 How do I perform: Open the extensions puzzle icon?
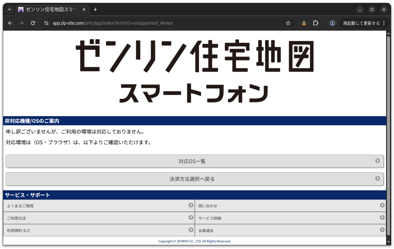(315, 23)
